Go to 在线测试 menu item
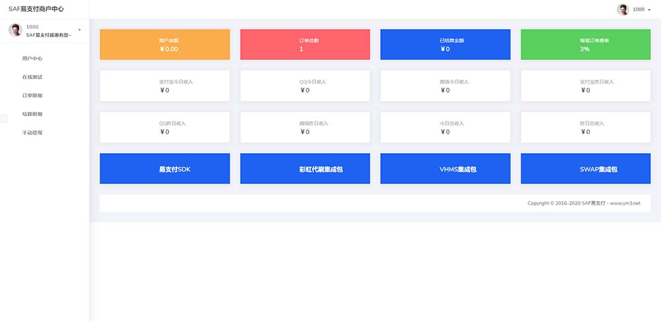 [32, 77]
